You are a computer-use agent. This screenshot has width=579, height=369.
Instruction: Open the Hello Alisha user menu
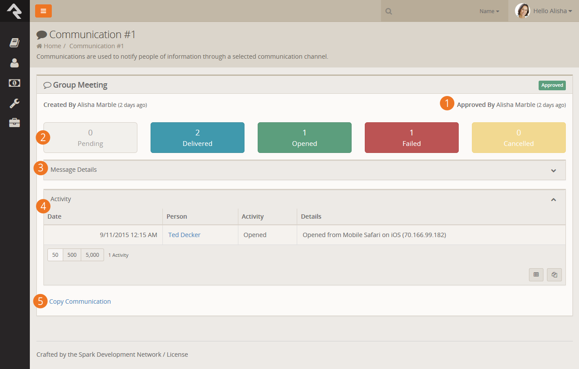(553, 11)
